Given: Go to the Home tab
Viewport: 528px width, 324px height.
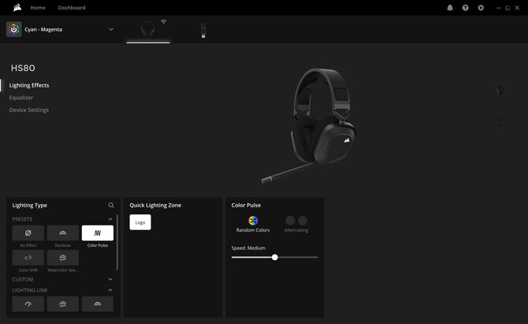Looking at the screenshot, I should click(x=38, y=7).
